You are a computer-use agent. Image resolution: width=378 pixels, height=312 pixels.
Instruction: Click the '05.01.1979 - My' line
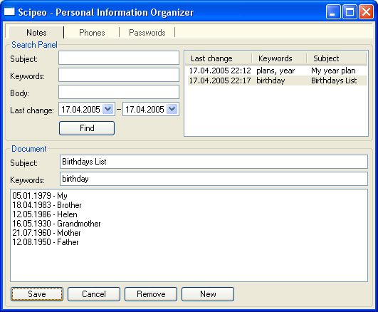point(40,196)
